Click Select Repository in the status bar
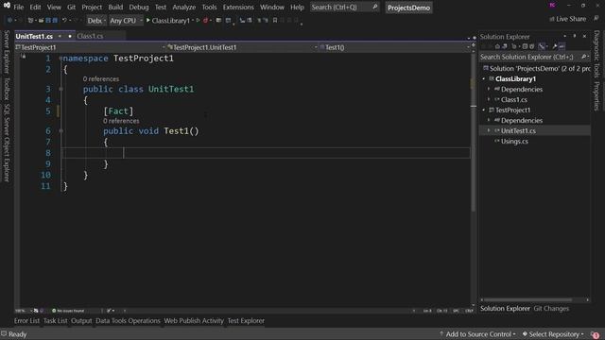Viewport: 605px width, 340px height. [x=553, y=334]
